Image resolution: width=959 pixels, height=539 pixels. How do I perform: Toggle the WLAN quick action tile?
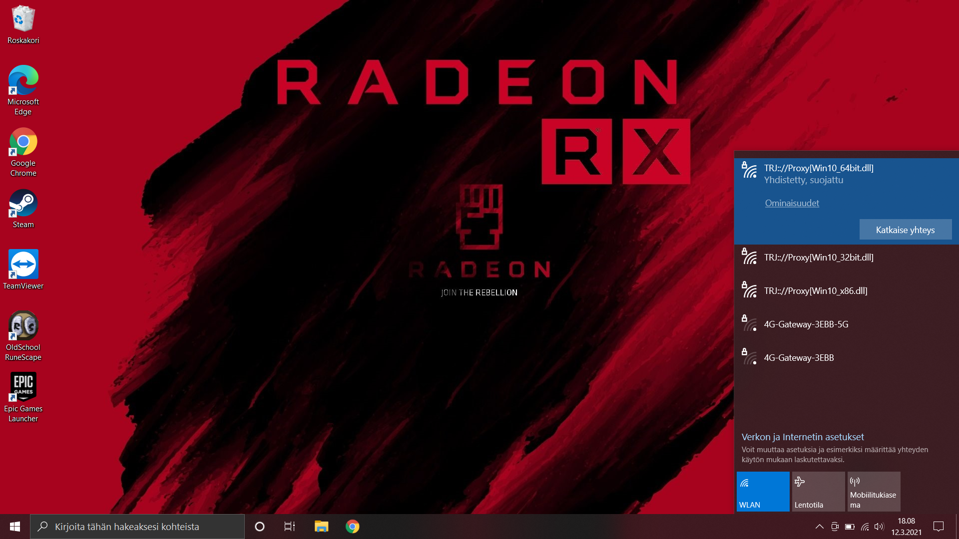click(x=763, y=492)
